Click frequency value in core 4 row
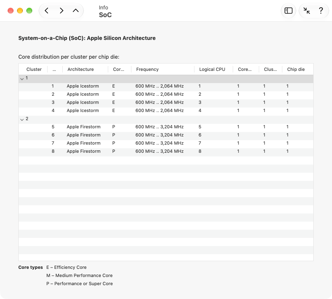This screenshot has width=332, height=299. pyautogui.click(x=159, y=110)
